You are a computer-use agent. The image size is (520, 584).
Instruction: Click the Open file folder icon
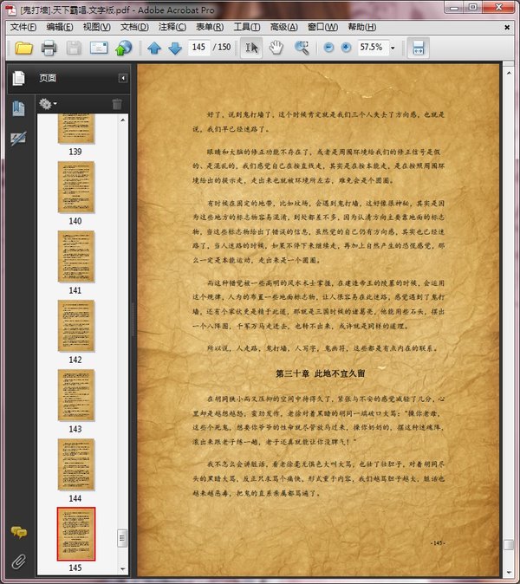point(23,48)
